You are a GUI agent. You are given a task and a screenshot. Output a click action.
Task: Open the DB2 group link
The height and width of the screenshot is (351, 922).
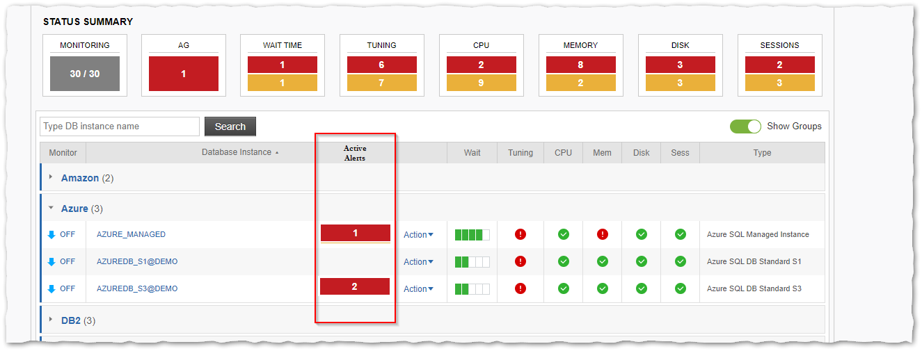tap(71, 320)
